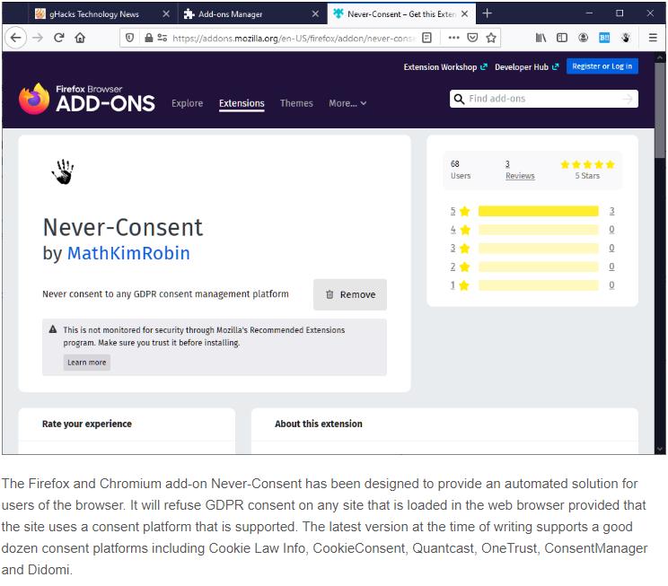668x586 pixels.
Task: Expand the More... dropdown
Action: coord(347,103)
